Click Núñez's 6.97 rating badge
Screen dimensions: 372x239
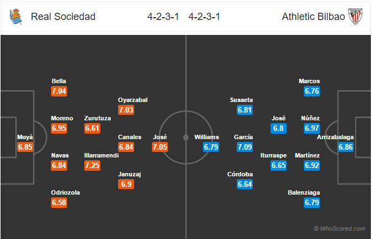312,128
